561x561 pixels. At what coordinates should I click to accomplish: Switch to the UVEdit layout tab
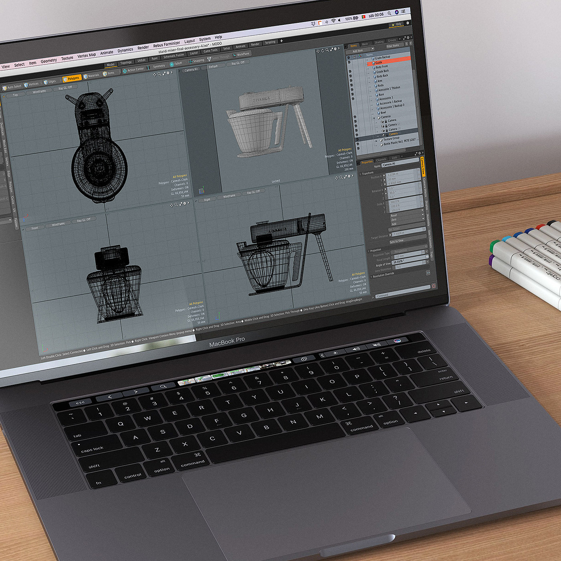pyautogui.click(x=141, y=61)
